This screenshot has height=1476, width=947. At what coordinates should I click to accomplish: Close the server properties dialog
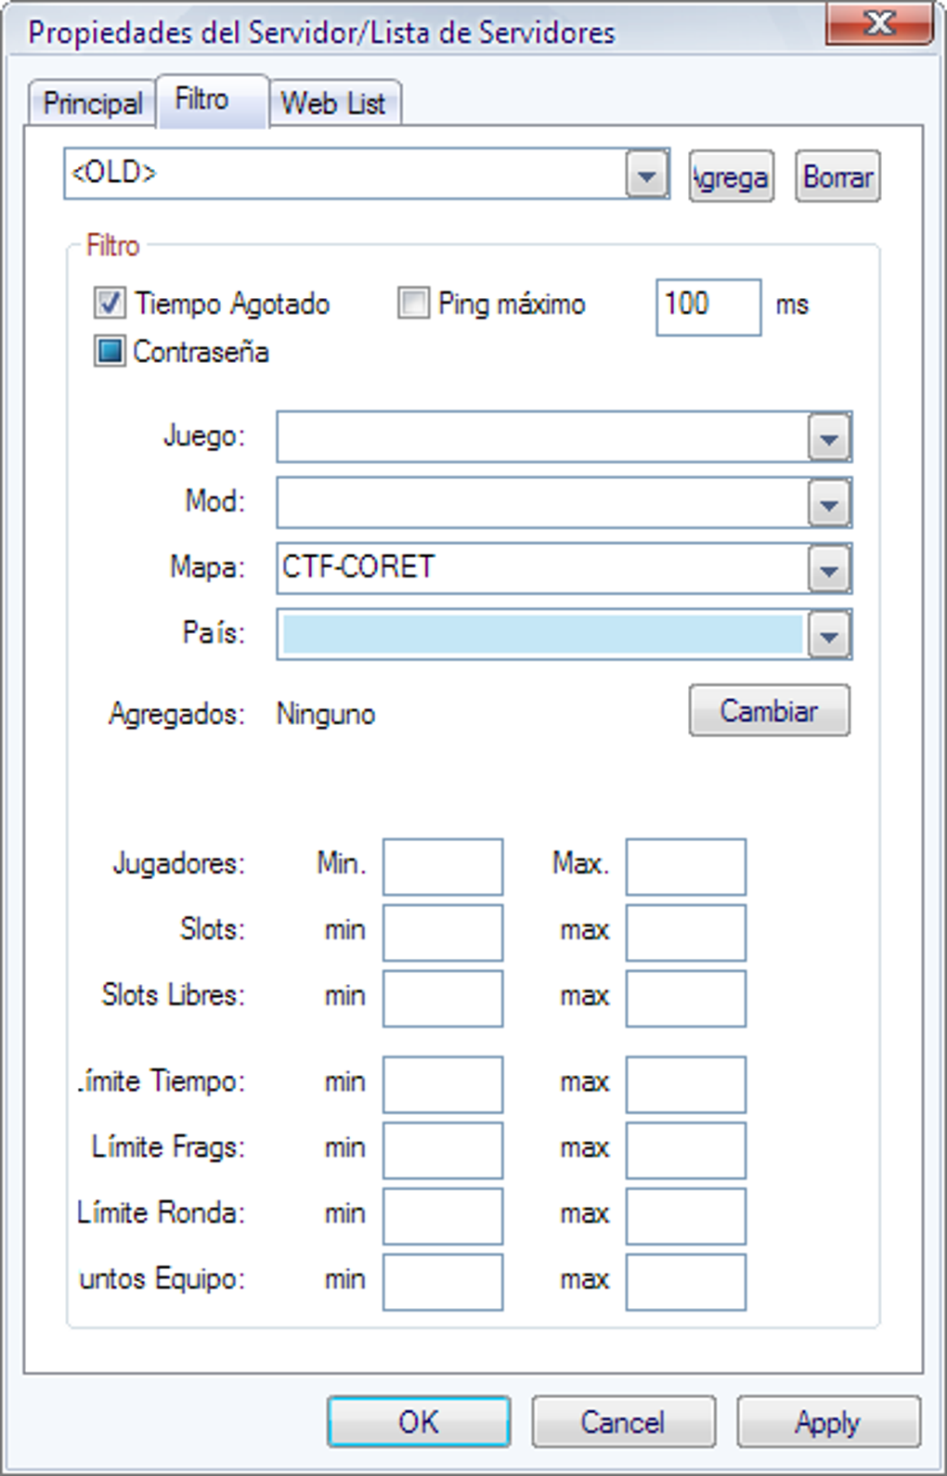pos(877,23)
